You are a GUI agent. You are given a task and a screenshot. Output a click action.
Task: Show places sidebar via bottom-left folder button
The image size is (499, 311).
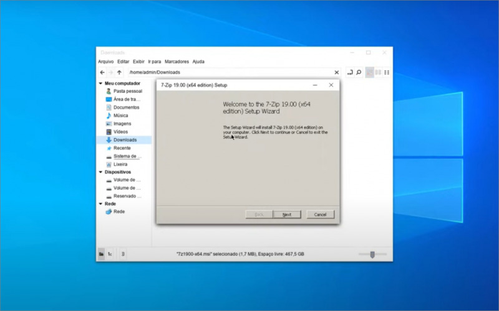[x=101, y=254]
